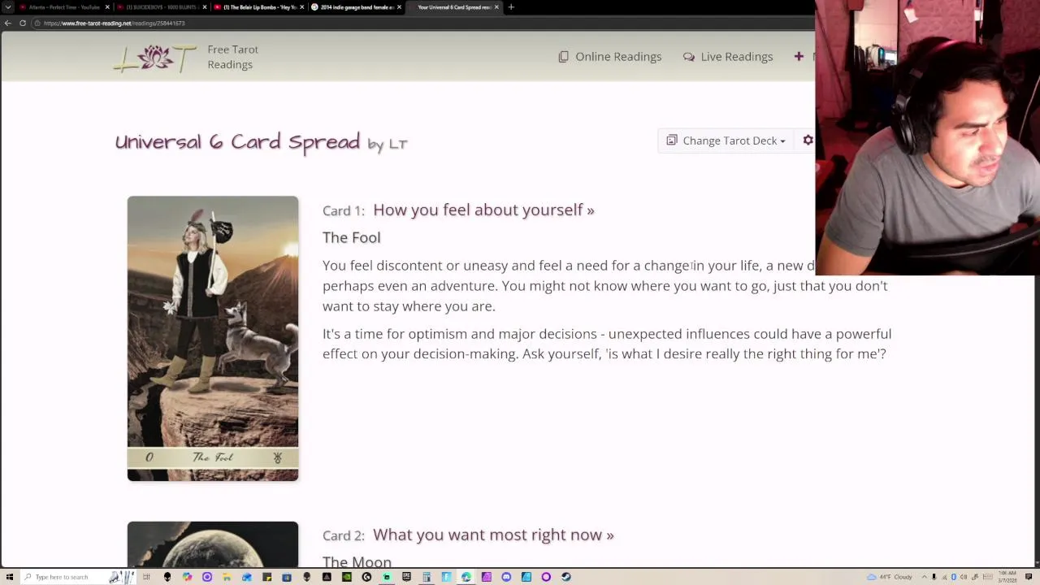Switch to The Belair Lip Bombs tab
The height and width of the screenshot is (585, 1040).
pyautogui.click(x=258, y=7)
